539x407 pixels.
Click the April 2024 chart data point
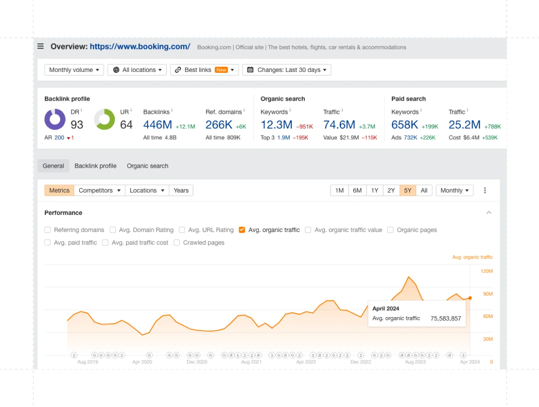pyautogui.click(x=470, y=298)
